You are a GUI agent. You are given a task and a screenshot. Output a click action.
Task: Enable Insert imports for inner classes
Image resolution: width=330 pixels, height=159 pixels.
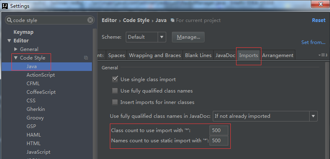[x=115, y=102]
